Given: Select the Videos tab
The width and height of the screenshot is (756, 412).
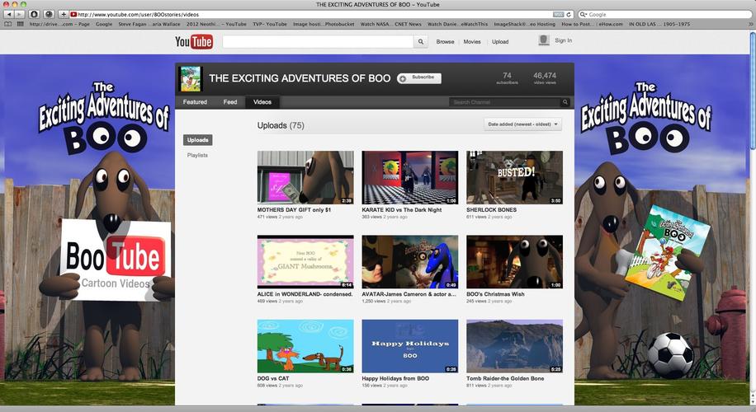Looking at the screenshot, I should point(262,102).
